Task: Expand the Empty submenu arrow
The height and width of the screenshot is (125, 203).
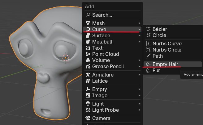Action: 140,89
